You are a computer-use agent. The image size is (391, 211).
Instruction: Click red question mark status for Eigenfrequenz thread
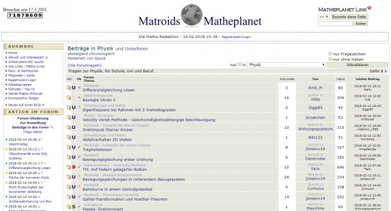click(79, 108)
